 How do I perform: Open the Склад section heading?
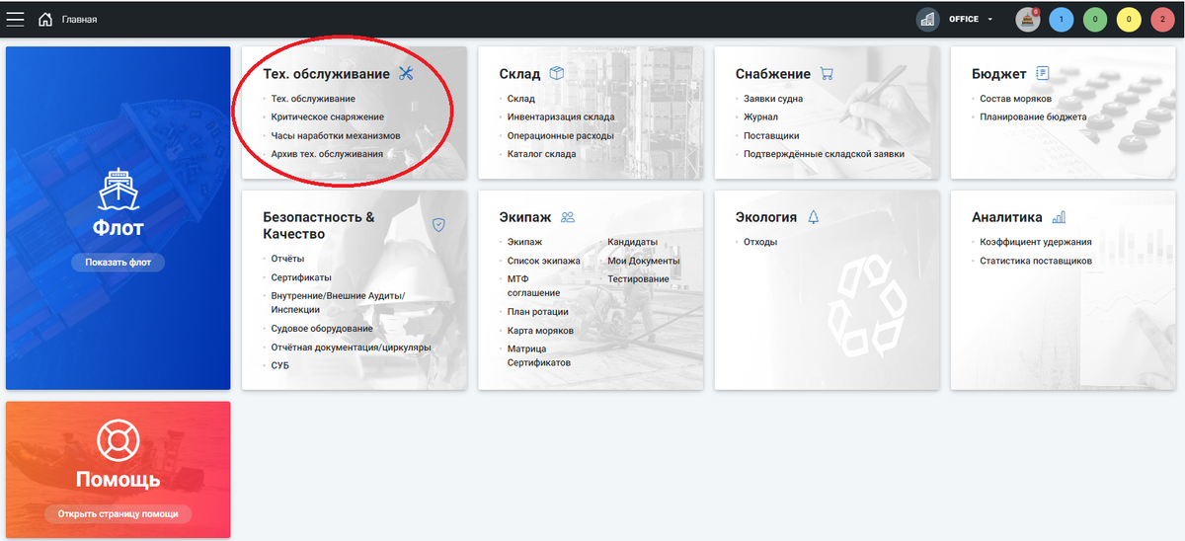coord(519,74)
